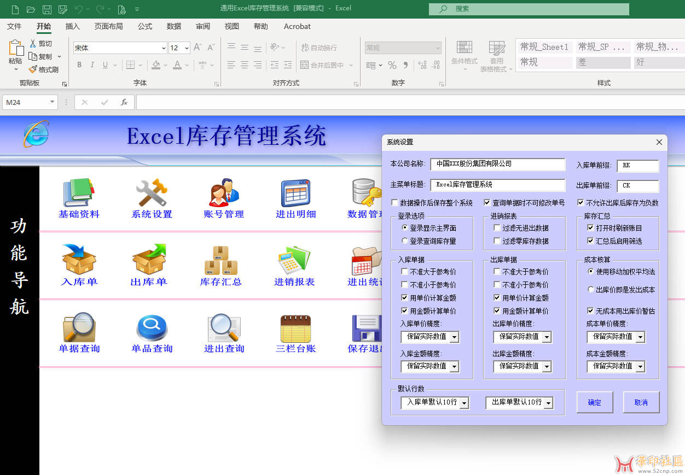Open the 进销报表 calculator icon
Viewport: 685px width, 475px height.
tap(294, 260)
